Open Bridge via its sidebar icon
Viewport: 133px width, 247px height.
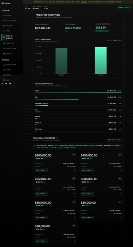[x=4, y=75]
